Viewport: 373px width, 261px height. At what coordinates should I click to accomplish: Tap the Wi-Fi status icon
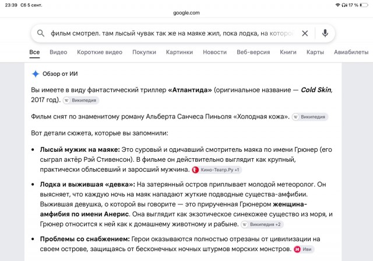(337, 5)
